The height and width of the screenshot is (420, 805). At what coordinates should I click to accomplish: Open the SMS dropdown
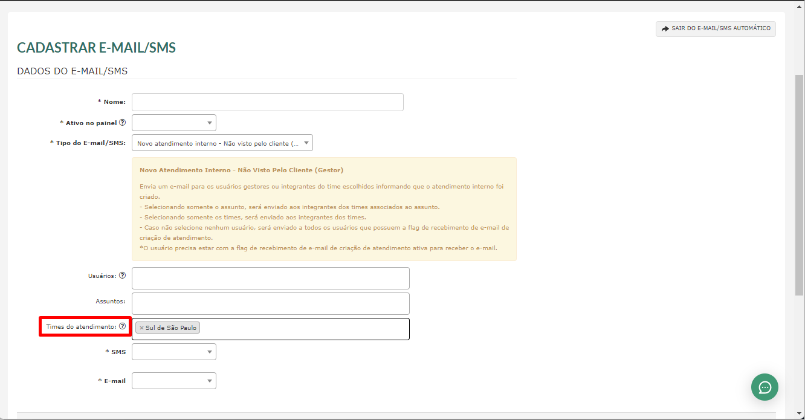(174, 352)
